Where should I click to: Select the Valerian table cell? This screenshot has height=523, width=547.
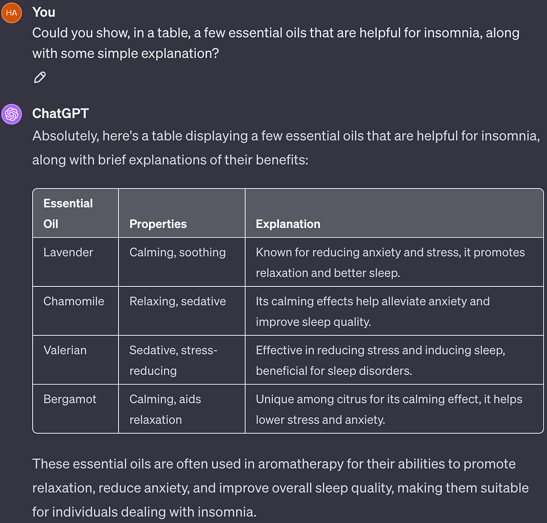coord(76,360)
